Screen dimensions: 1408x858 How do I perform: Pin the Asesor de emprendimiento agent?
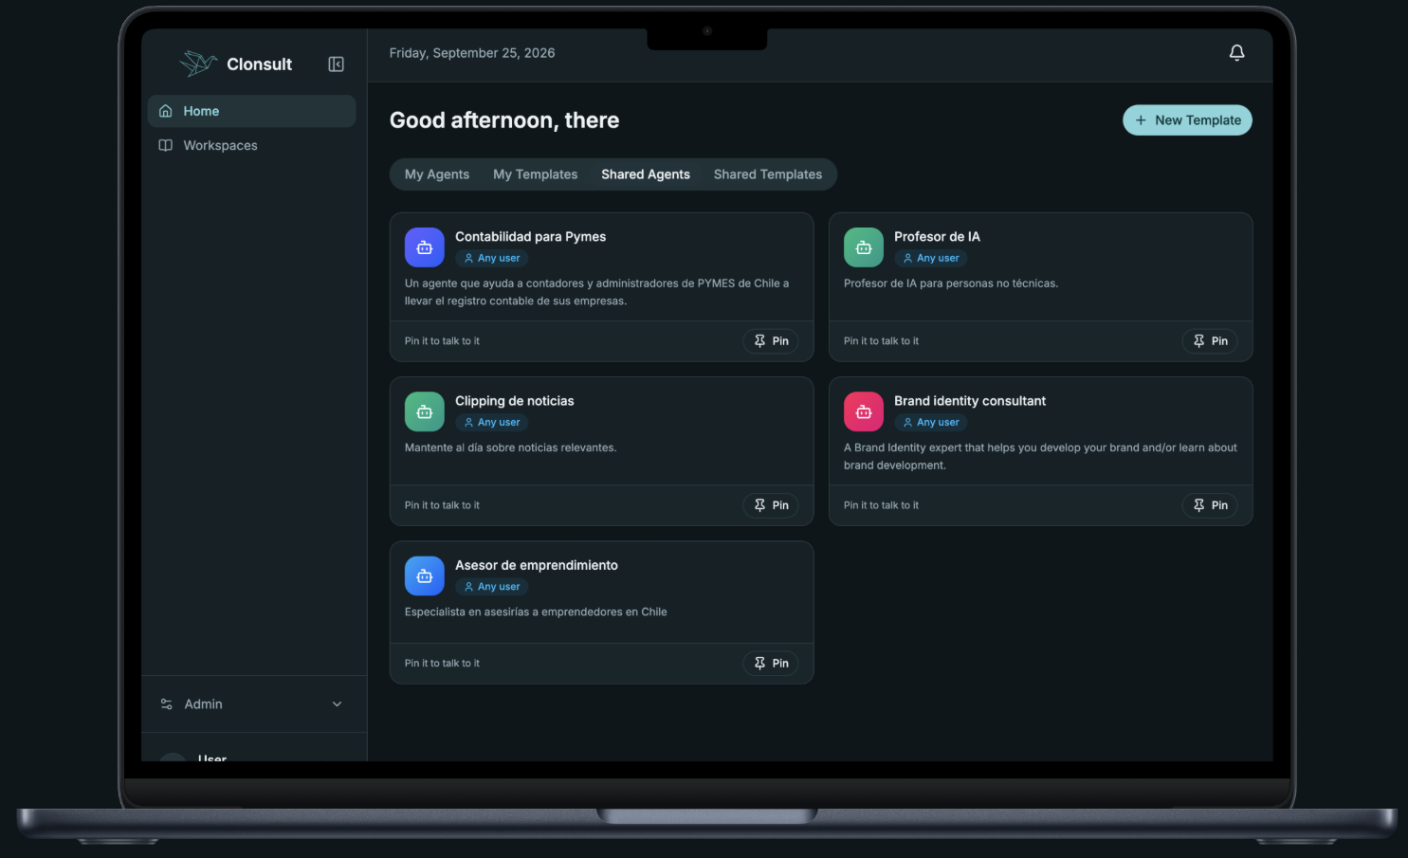coord(771,664)
